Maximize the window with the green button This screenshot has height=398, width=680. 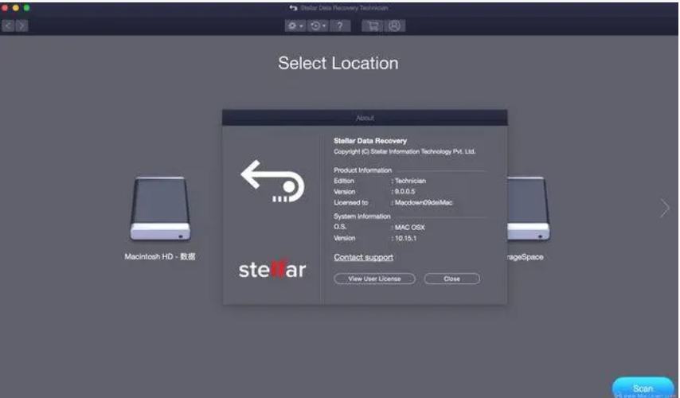pyautogui.click(x=27, y=8)
